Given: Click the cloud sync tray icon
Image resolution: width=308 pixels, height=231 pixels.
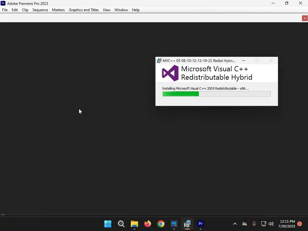Looking at the screenshot, I should click(x=245, y=224).
